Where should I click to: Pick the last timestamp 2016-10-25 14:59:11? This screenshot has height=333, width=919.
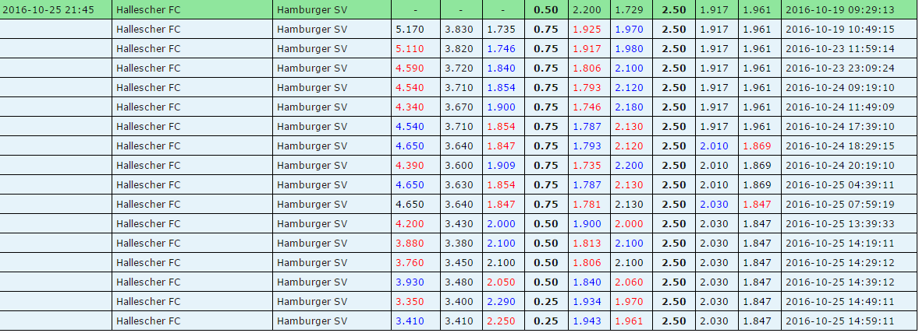(x=840, y=321)
